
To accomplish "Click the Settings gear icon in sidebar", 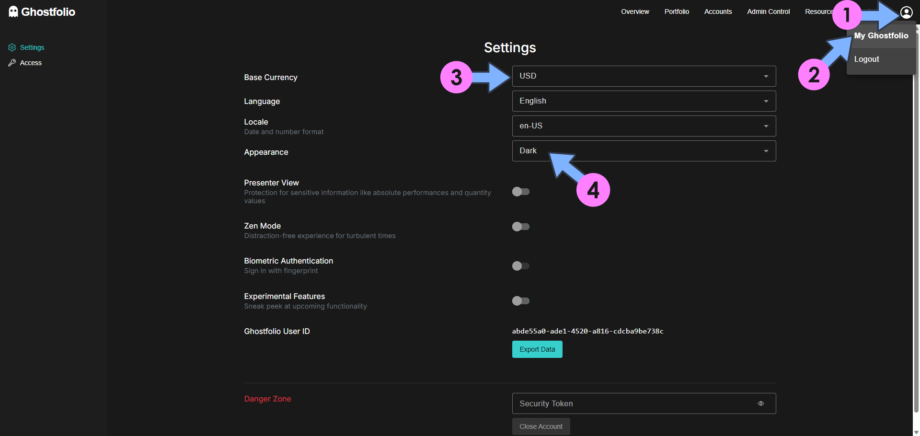I will (12, 47).
